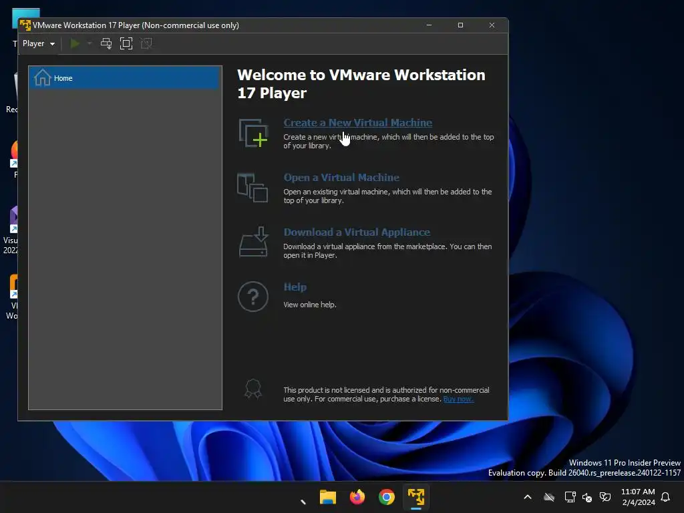Open the Player menu dropdown
The height and width of the screenshot is (513, 684).
click(x=38, y=43)
